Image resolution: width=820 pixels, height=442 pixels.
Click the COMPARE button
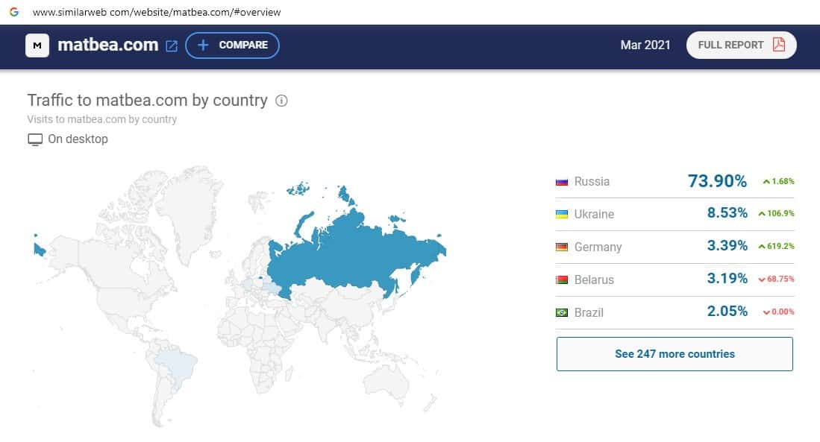click(232, 45)
